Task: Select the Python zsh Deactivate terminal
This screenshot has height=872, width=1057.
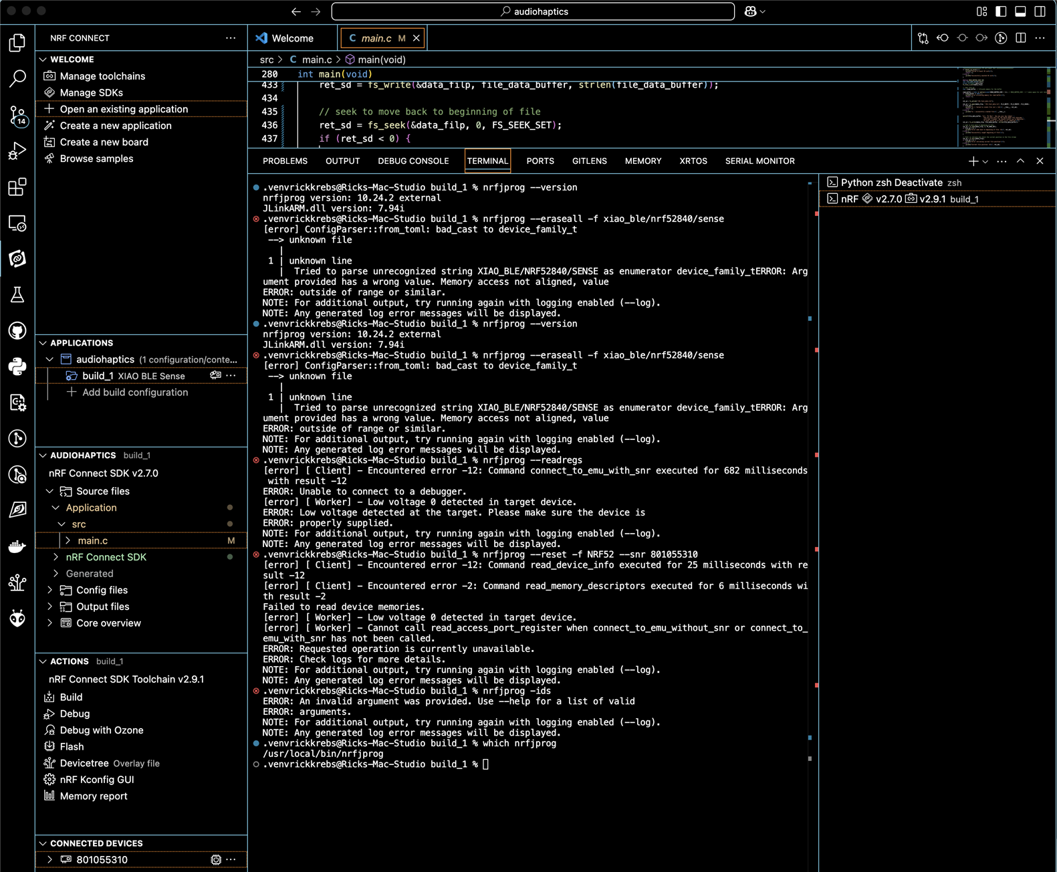Action: (x=939, y=183)
